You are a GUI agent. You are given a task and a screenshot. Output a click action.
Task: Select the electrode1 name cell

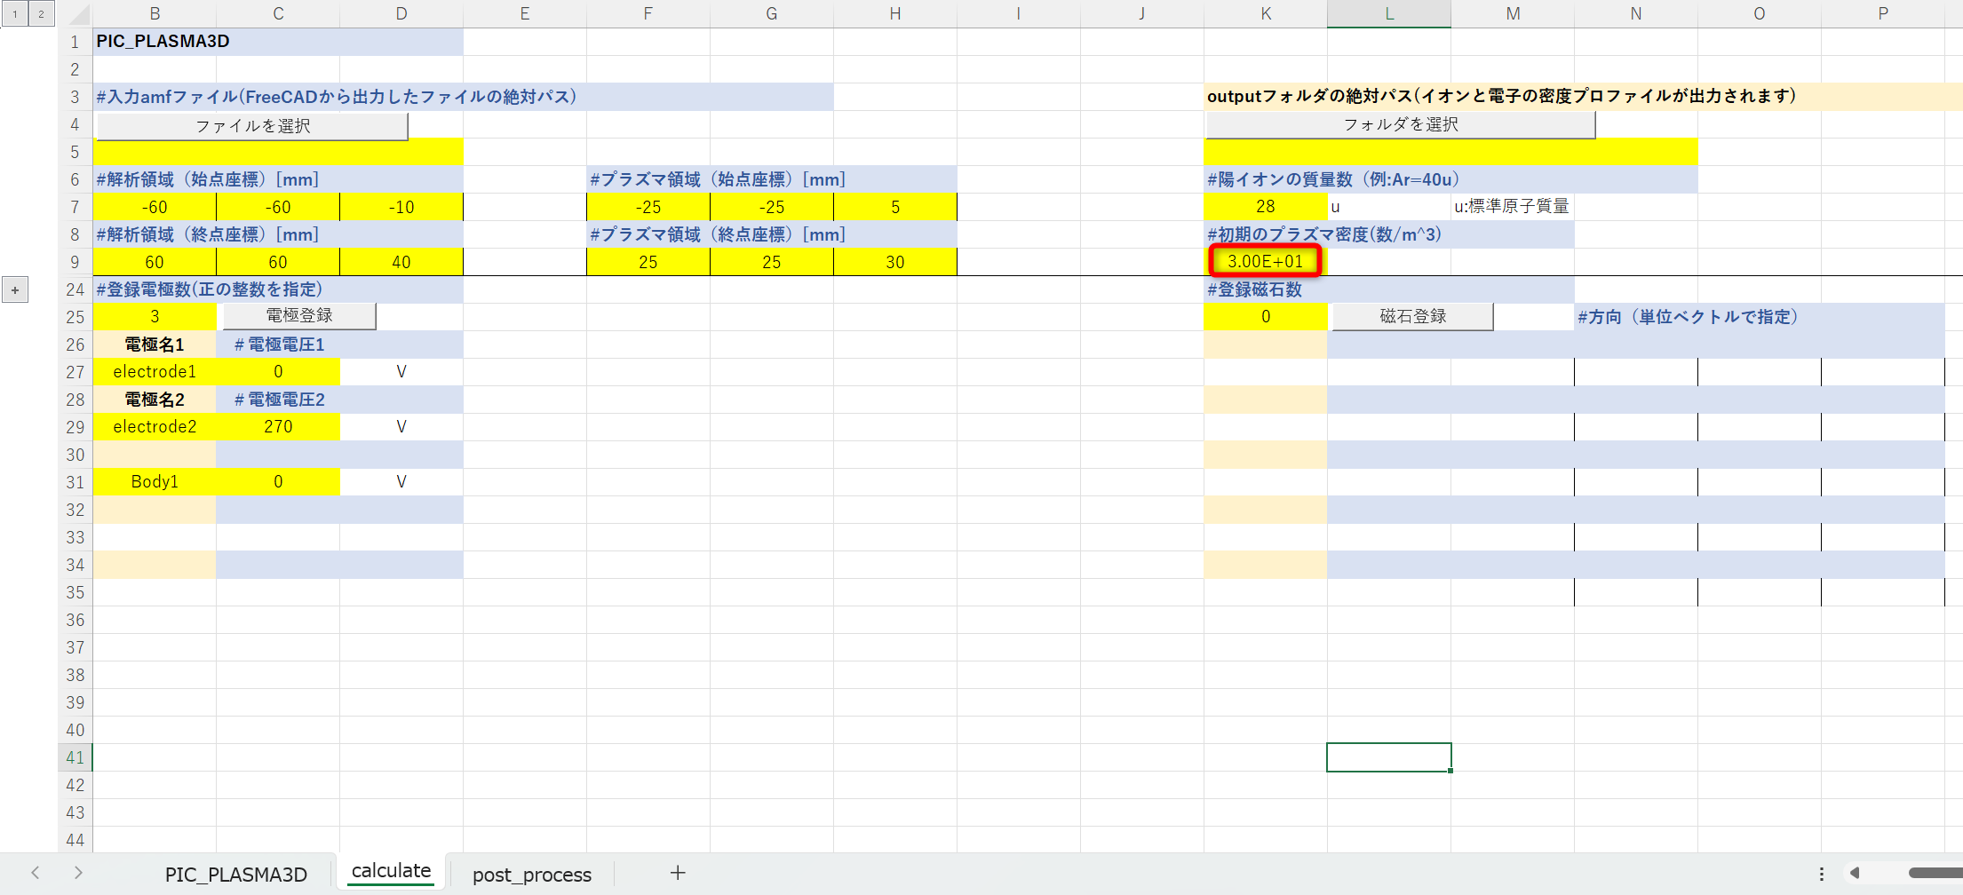pyautogui.click(x=155, y=372)
